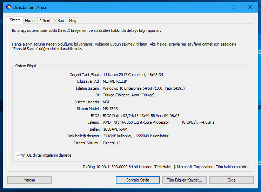Exit with the Çıkış button
This screenshot has height=192, width=261.
click(x=232, y=180)
